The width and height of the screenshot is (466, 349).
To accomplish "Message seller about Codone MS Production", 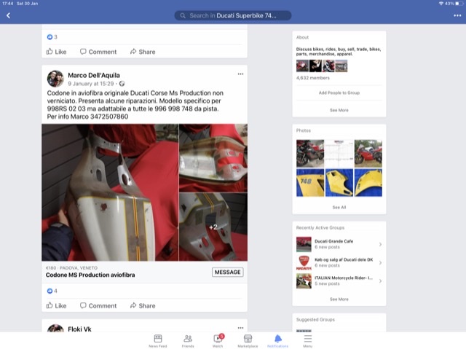I will click(x=228, y=272).
